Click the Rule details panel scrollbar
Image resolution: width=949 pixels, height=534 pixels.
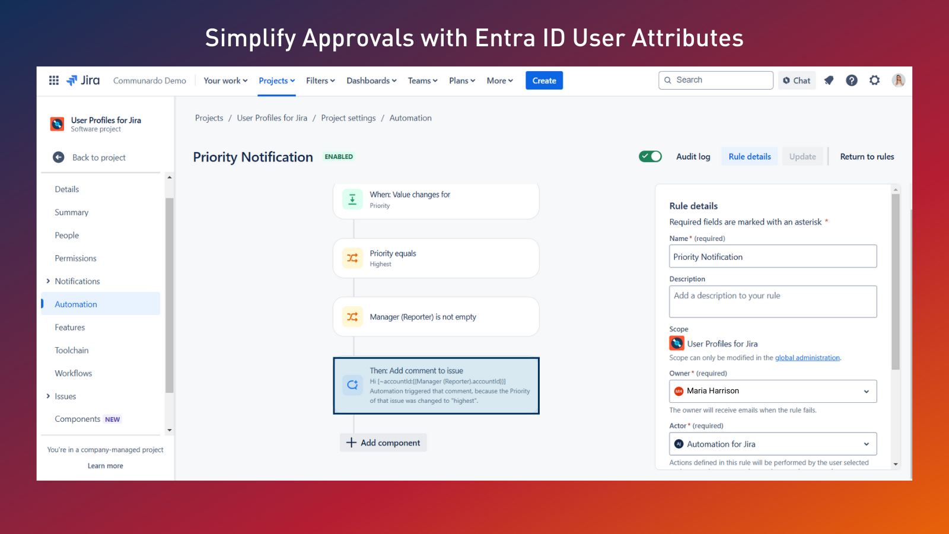coord(896,282)
